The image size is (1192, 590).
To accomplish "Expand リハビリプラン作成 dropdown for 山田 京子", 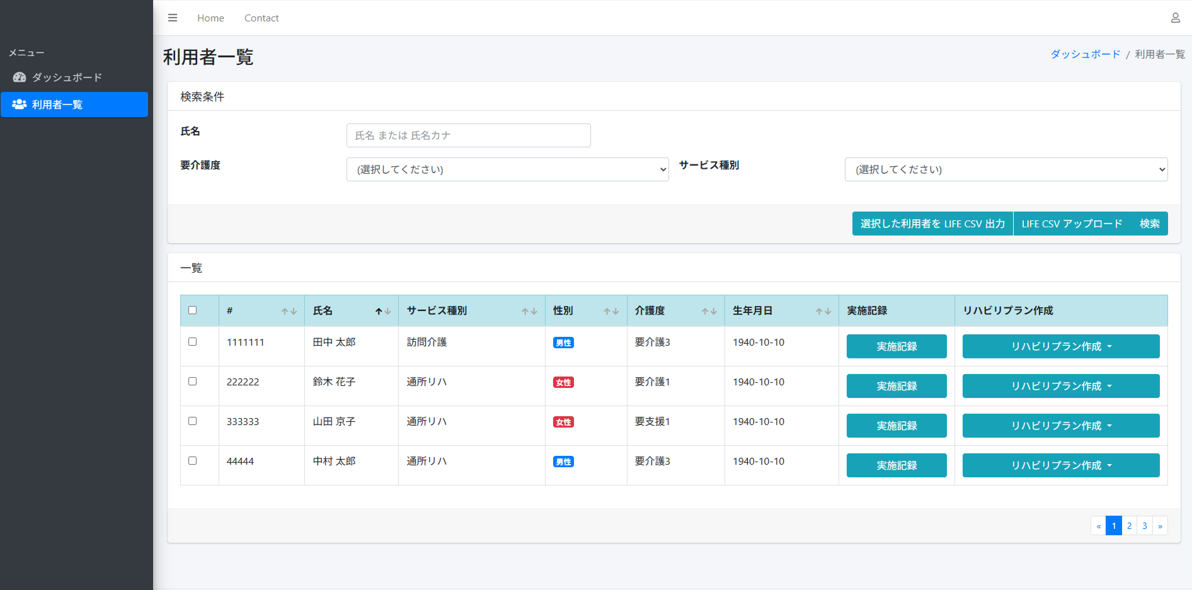I will [1061, 426].
